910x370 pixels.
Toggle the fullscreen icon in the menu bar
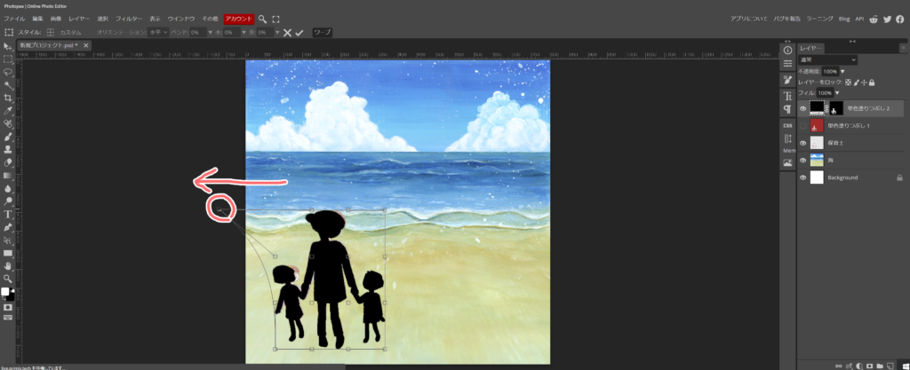point(276,18)
